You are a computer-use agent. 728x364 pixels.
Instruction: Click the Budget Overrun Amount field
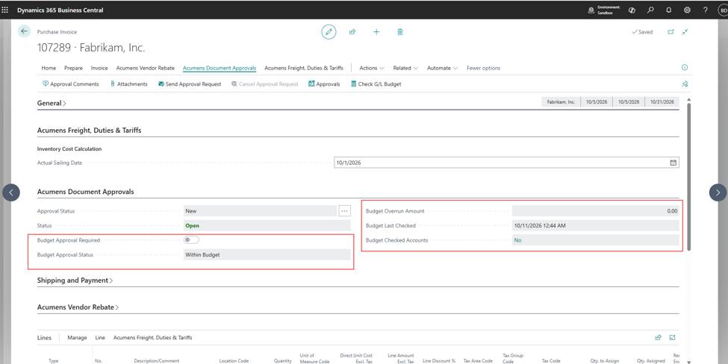pos(596,211)
